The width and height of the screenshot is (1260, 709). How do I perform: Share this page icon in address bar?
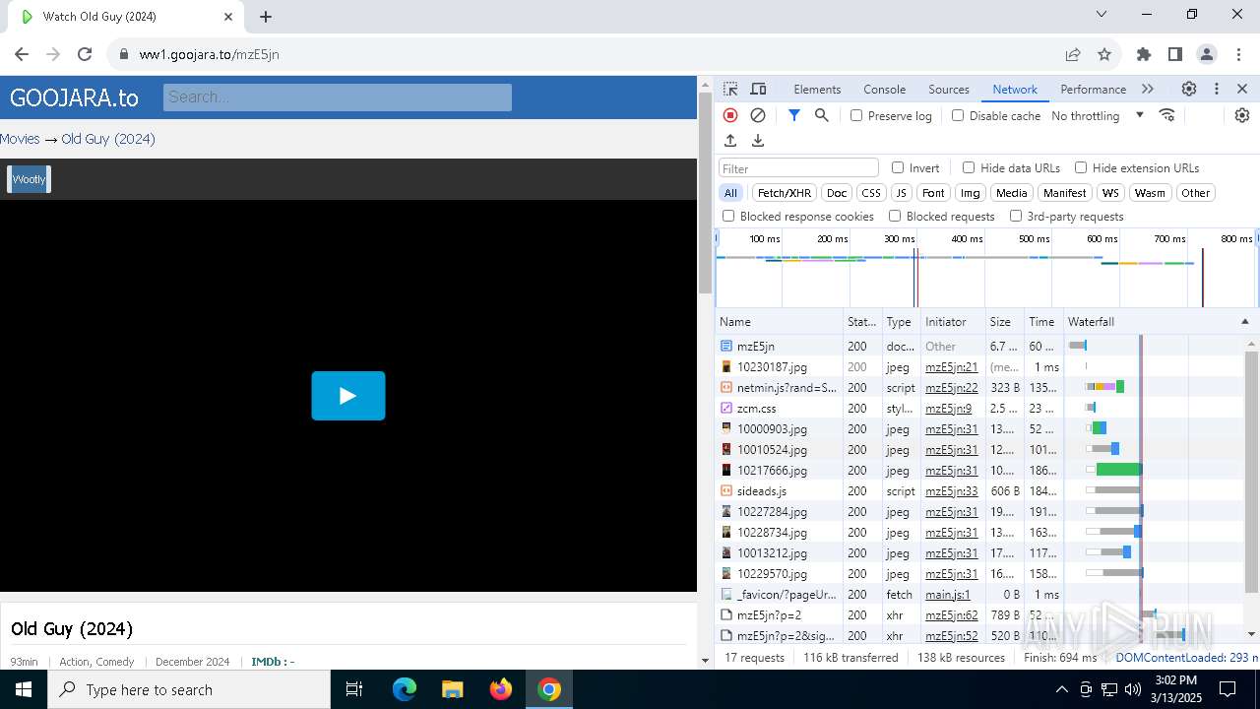[x=1073, y=54]
